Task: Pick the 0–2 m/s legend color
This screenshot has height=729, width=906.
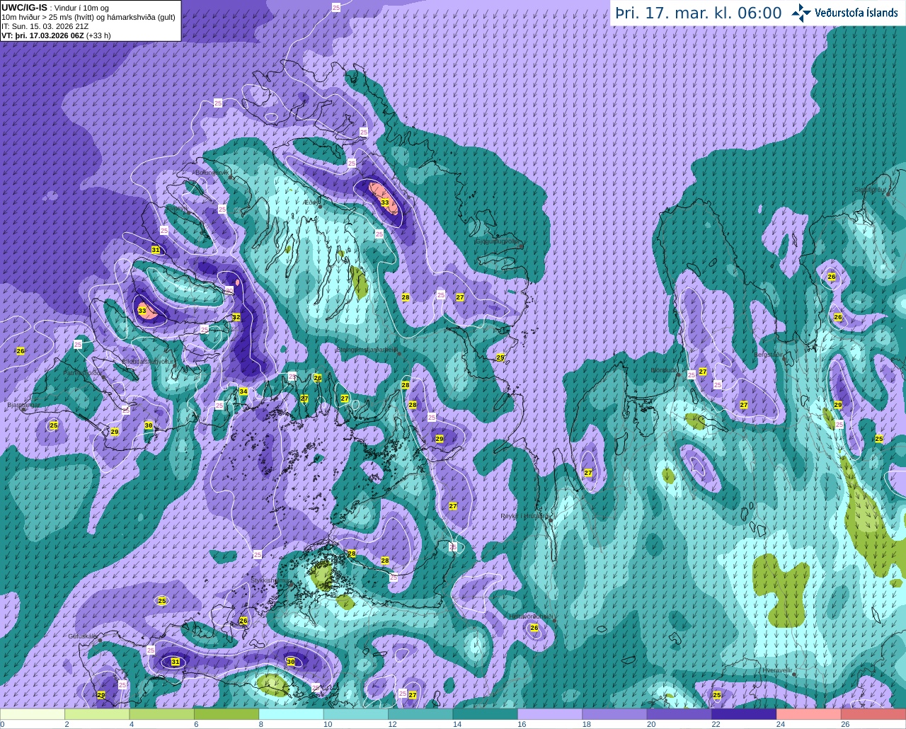Action: coord(33,714)
